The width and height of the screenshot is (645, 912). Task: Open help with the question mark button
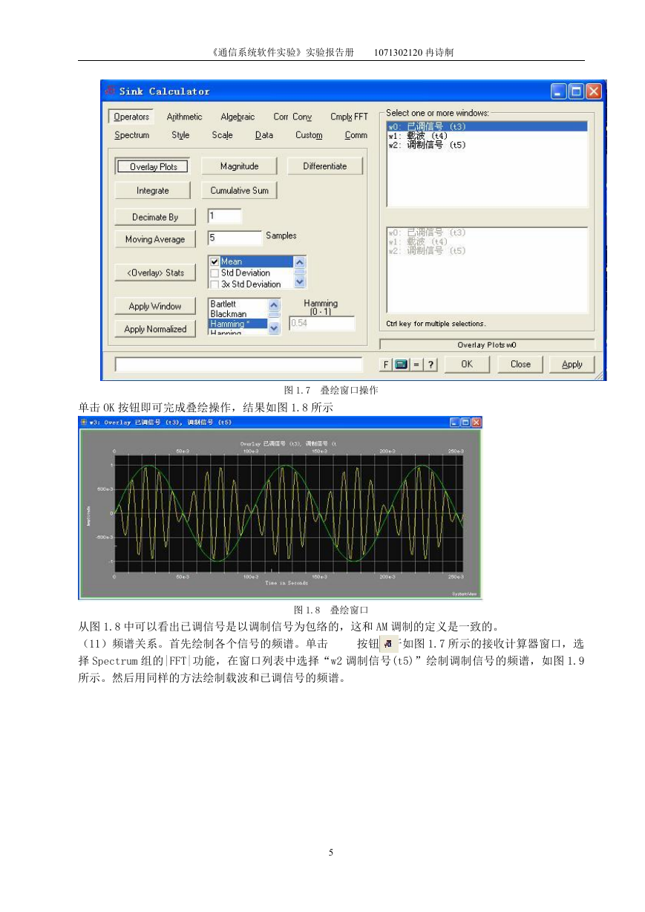tap(430, 365)
